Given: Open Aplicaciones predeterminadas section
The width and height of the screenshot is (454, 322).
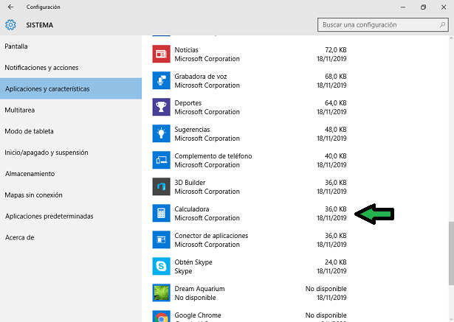Looking at the screenshot, I should point(49,217).
